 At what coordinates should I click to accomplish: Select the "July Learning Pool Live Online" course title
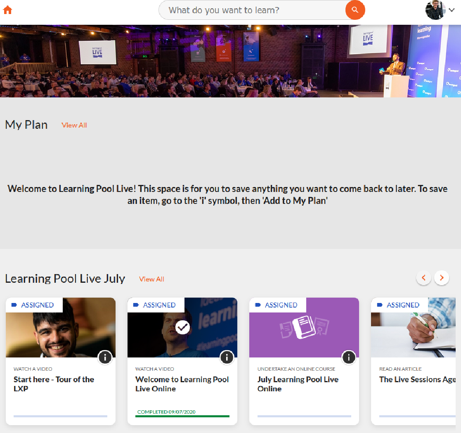(298, 384)
